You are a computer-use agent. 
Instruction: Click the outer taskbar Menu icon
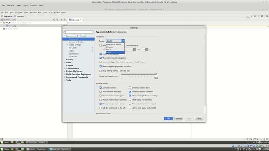point(2,149)
